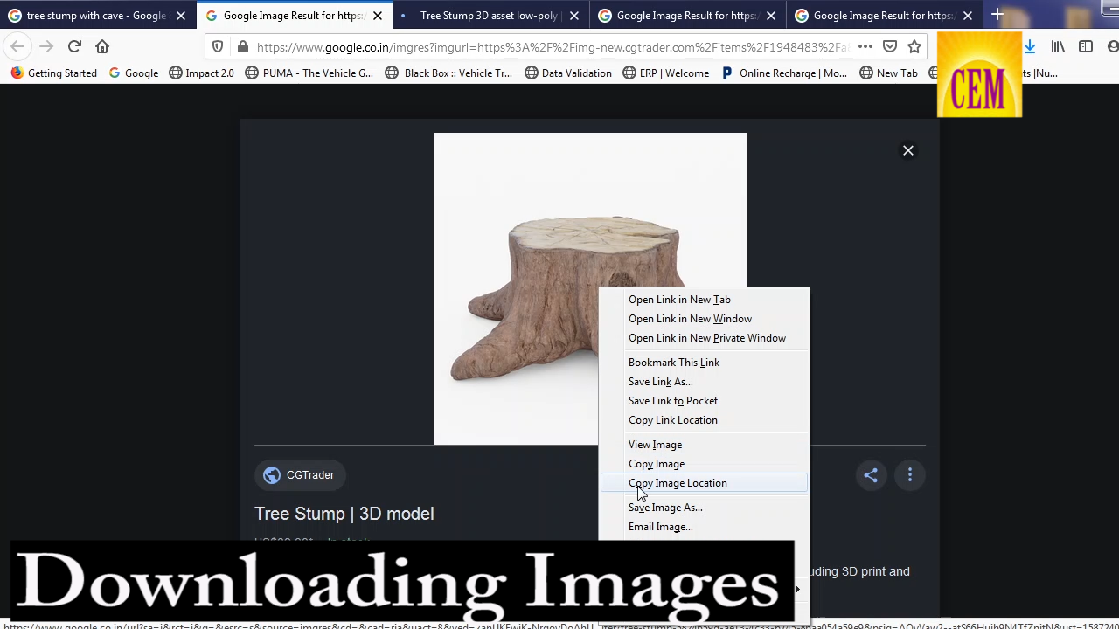Click the CGTrader source chip

(300, 475)
